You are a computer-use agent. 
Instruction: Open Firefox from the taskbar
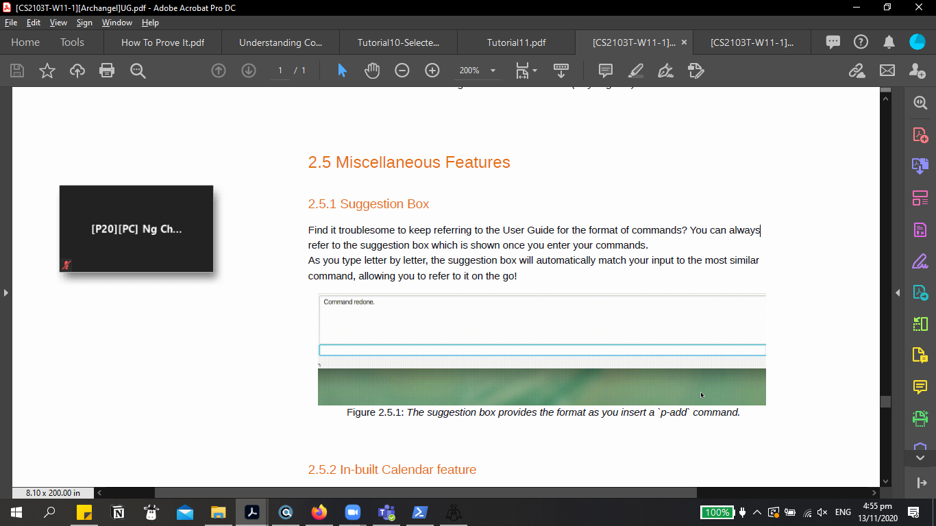319,512
